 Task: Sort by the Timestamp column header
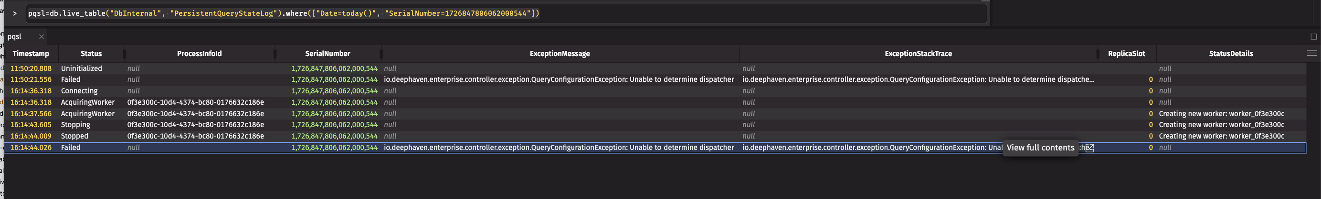pyautogui.click(x=31, y=54)
